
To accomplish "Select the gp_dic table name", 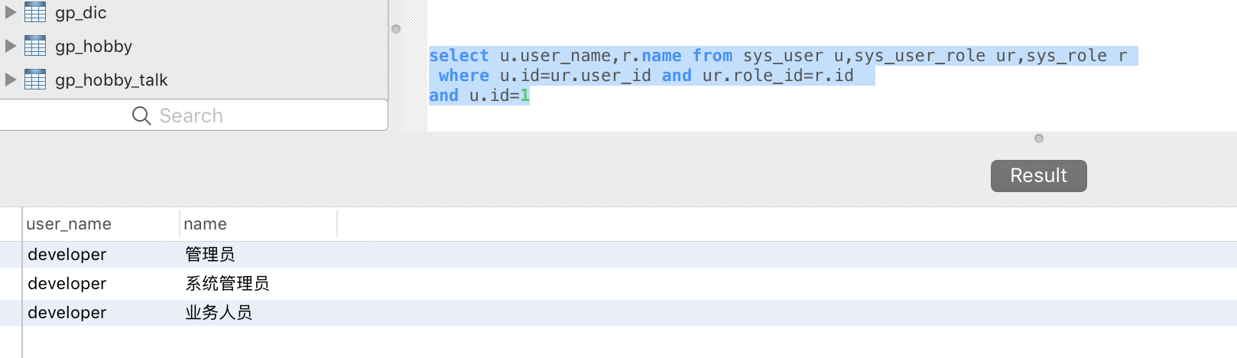I will point(81,12).
